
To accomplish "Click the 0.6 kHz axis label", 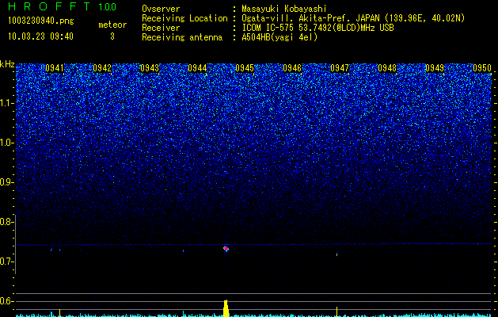I will pyautogui.click(x=6, y=301).
